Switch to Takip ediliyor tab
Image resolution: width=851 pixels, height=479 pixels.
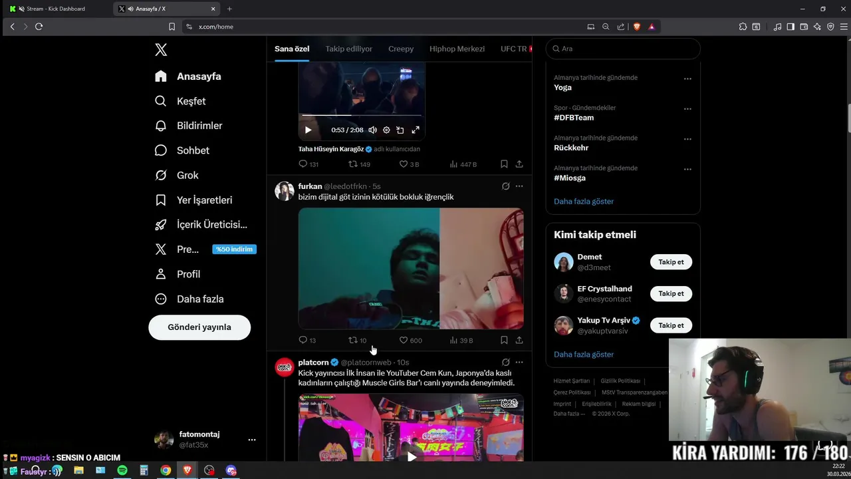click(x=348, y=49)
